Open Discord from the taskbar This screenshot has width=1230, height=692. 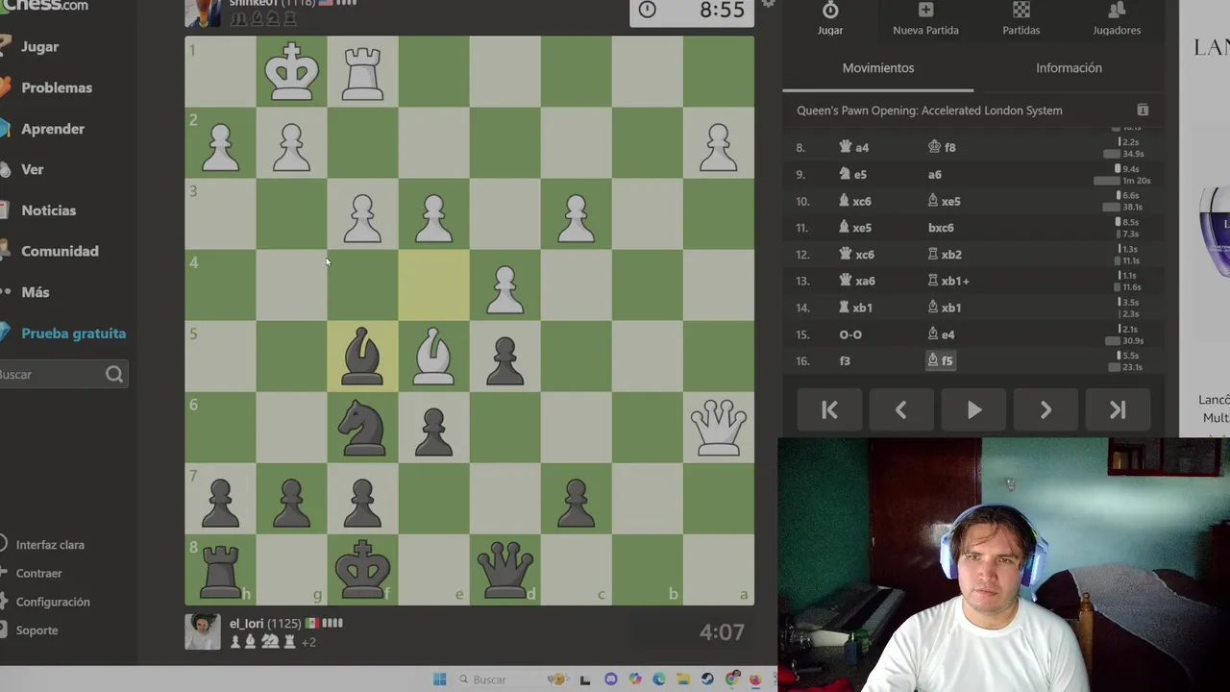(610, 680)
